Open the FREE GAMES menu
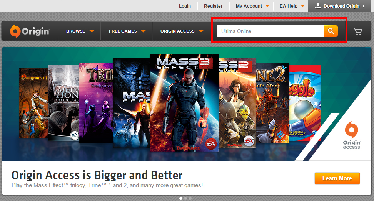The width and height of the screenshot is (374, 201). tap(123, 31)
